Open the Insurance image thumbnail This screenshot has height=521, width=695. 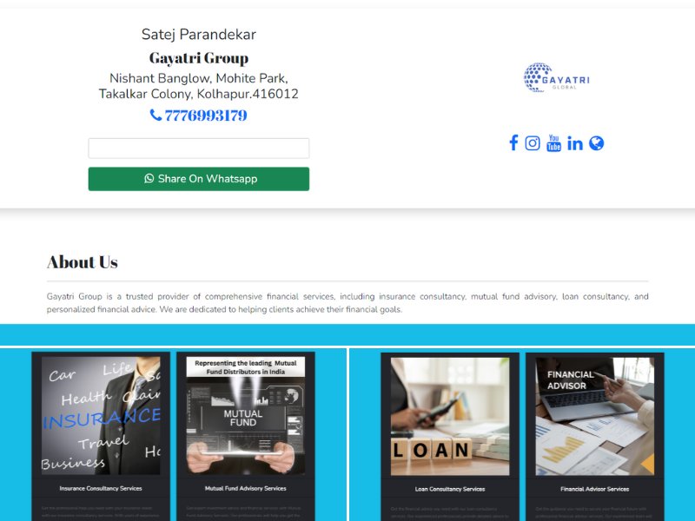(101, 416)
